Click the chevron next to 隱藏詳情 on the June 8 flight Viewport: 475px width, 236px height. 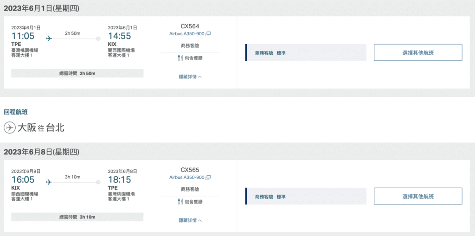tap(199, 221)
